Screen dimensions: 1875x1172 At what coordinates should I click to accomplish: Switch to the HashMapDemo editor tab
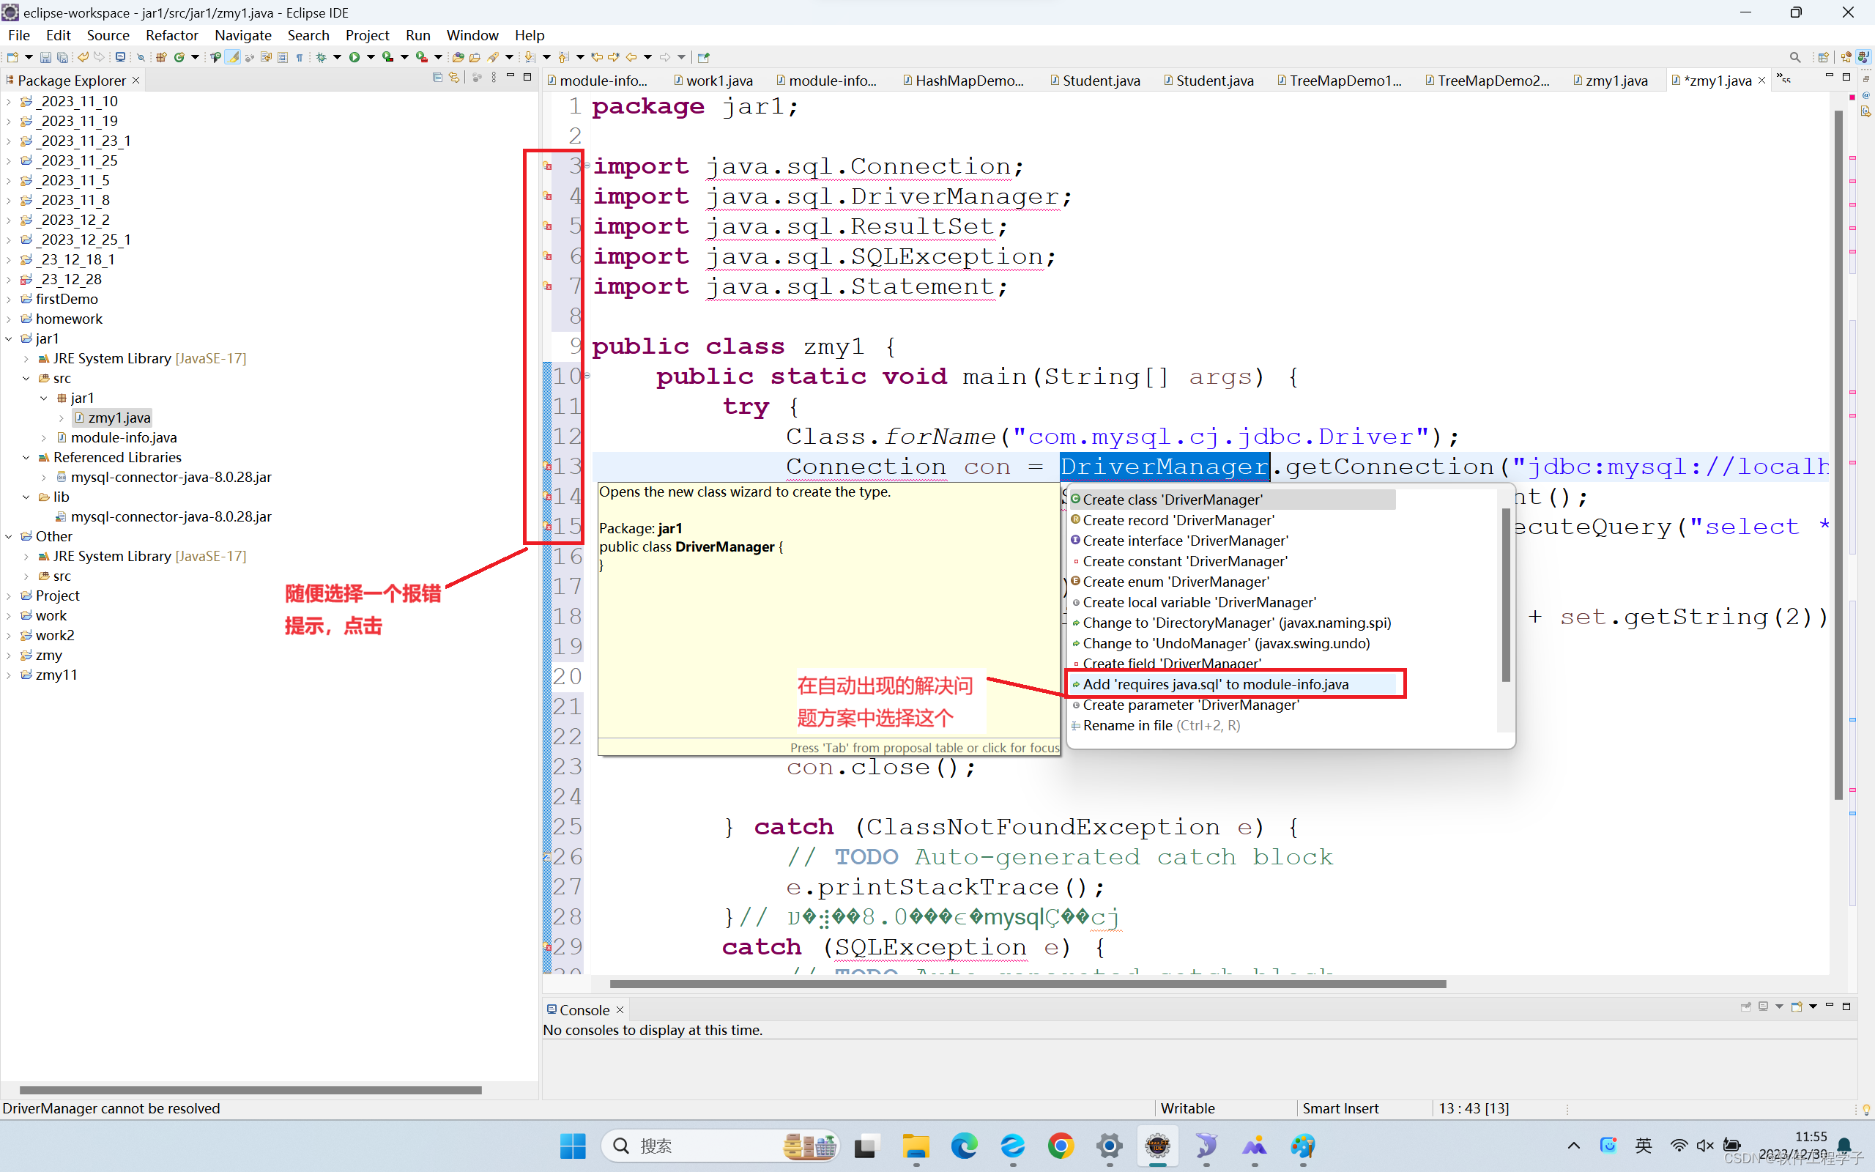coord(963,80)
